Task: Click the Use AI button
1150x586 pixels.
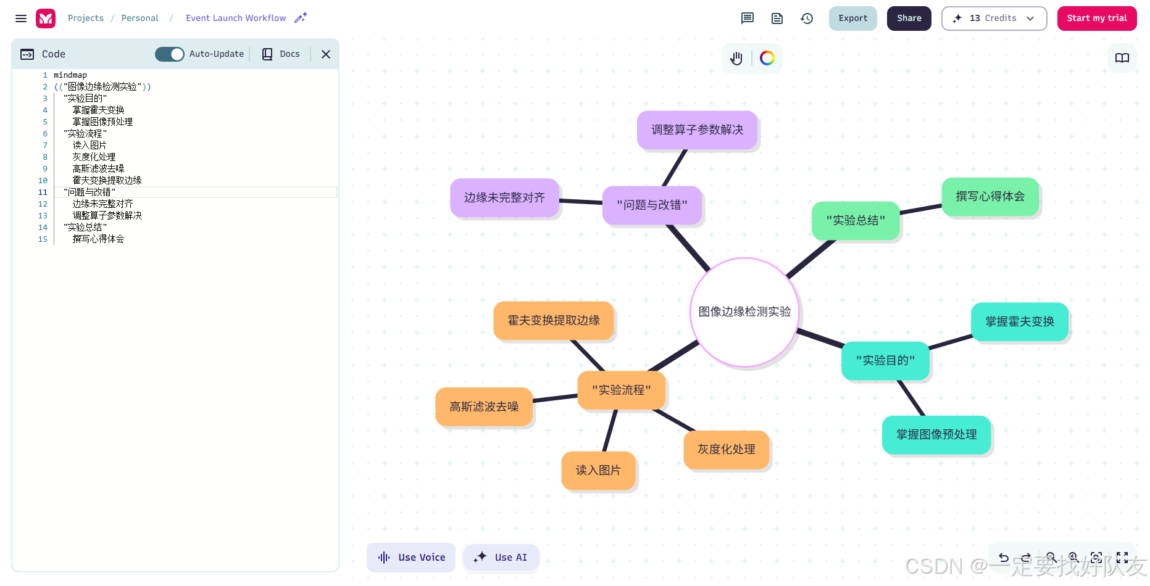Action: click(501, 558)
